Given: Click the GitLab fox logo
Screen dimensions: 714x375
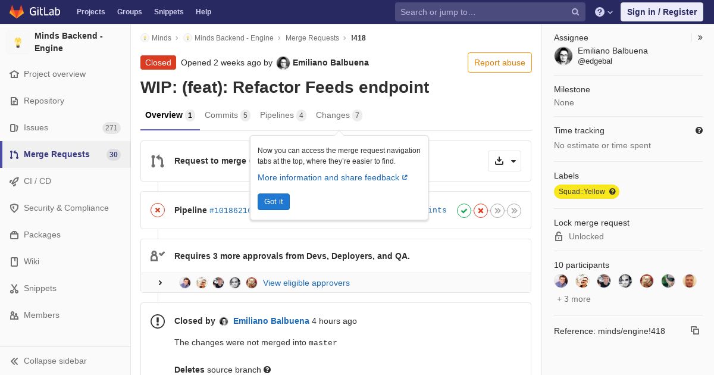Looking at the screenshot, I should pos(17,12).
